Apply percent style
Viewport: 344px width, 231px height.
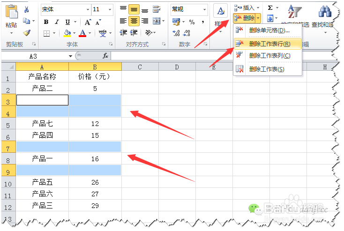click(192, 22)
